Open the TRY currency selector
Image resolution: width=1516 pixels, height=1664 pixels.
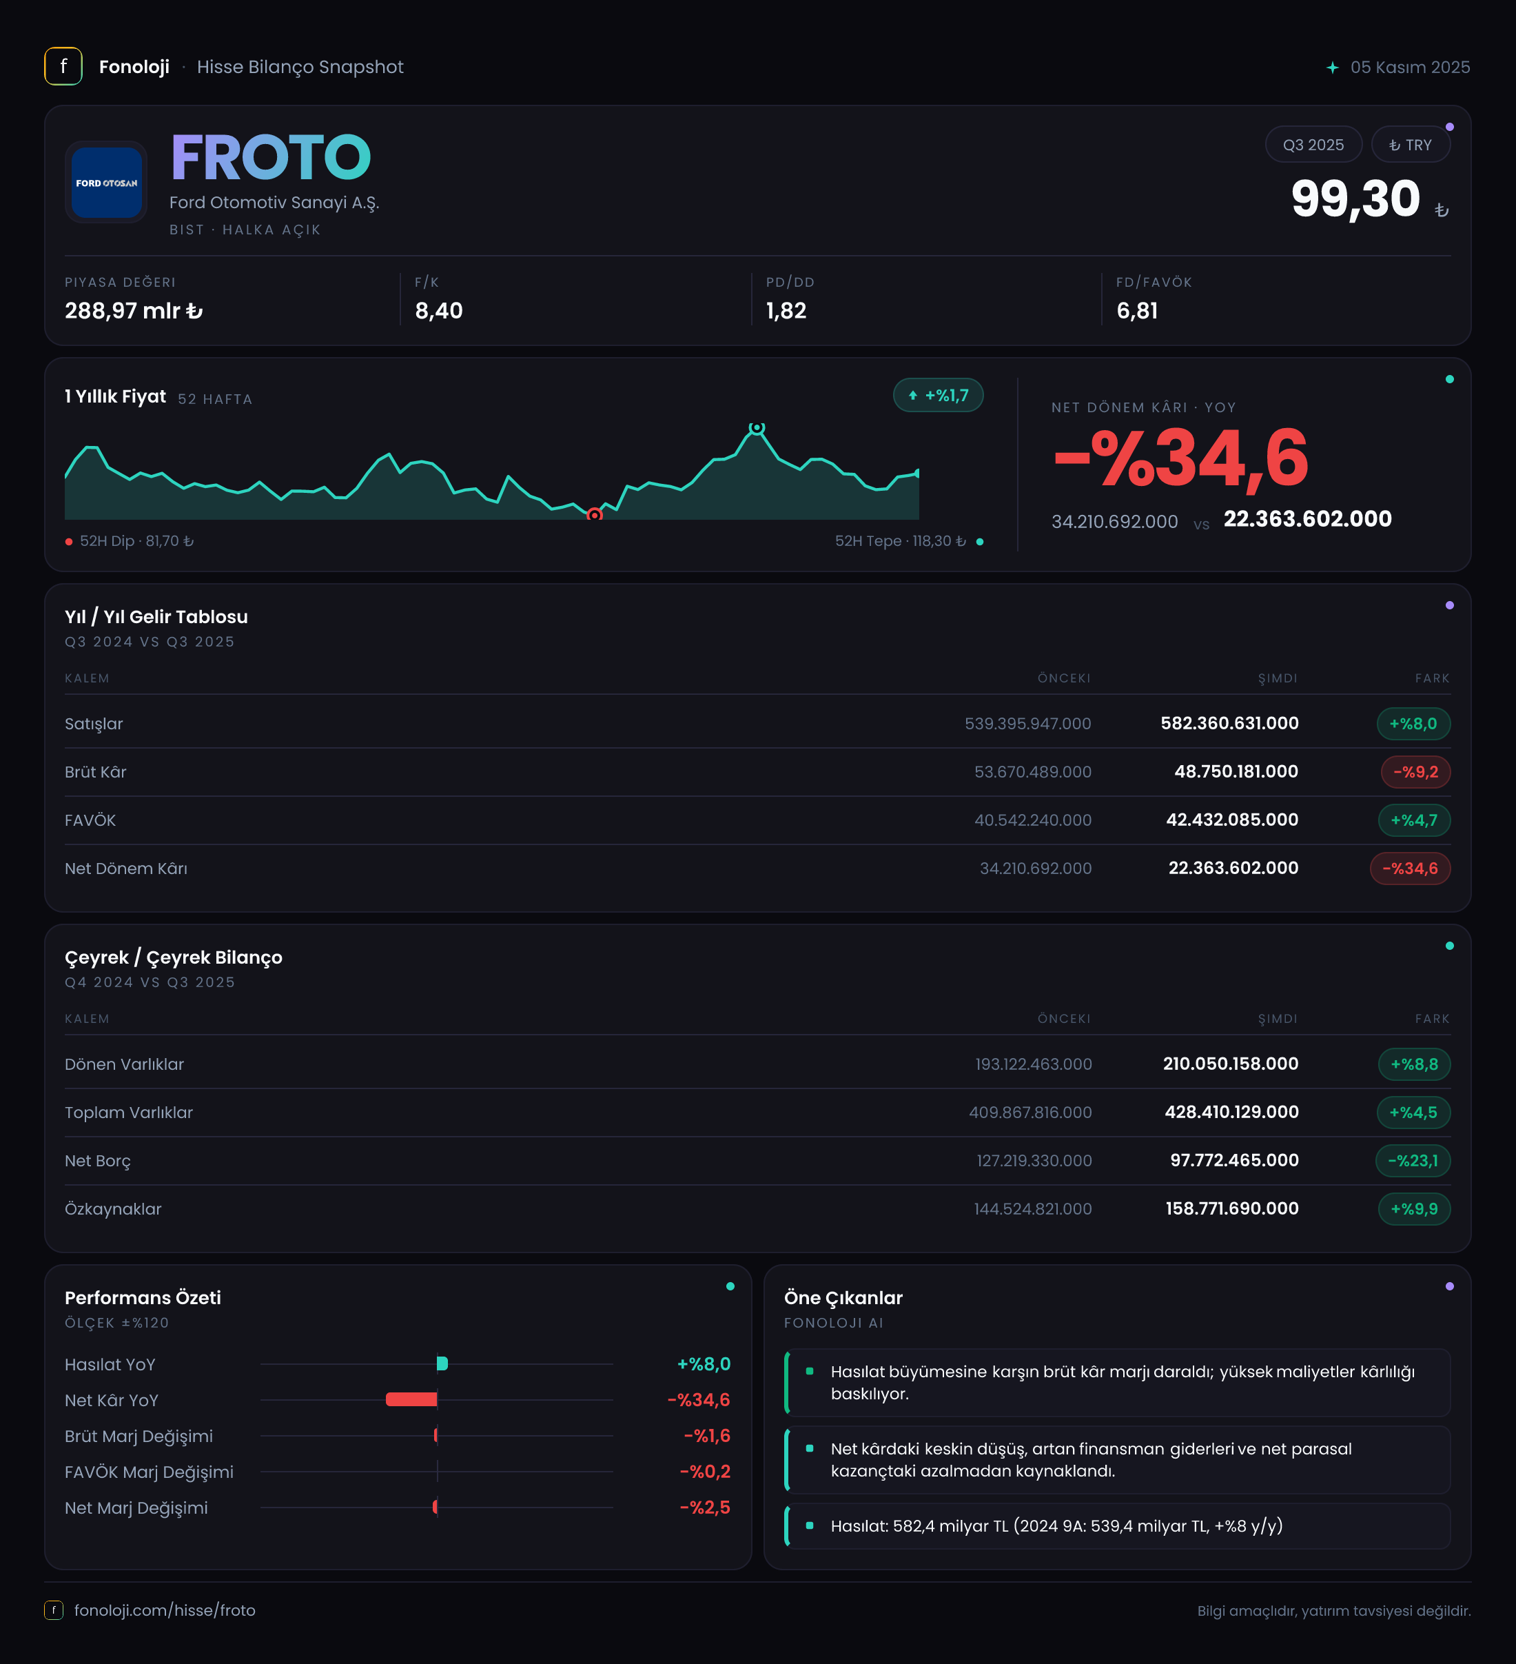pyautogui.click(x=1411, y=145)
